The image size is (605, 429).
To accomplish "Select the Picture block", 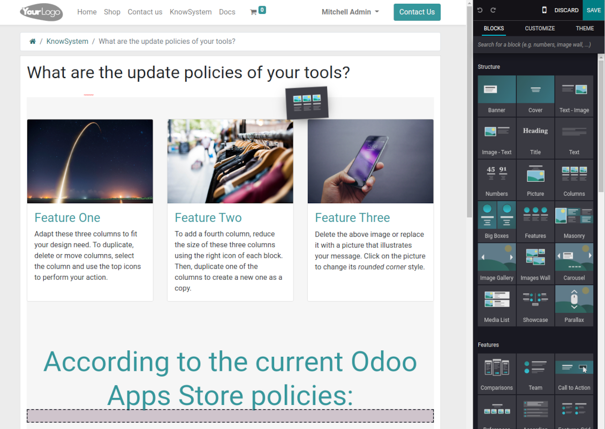I will 535,180.
